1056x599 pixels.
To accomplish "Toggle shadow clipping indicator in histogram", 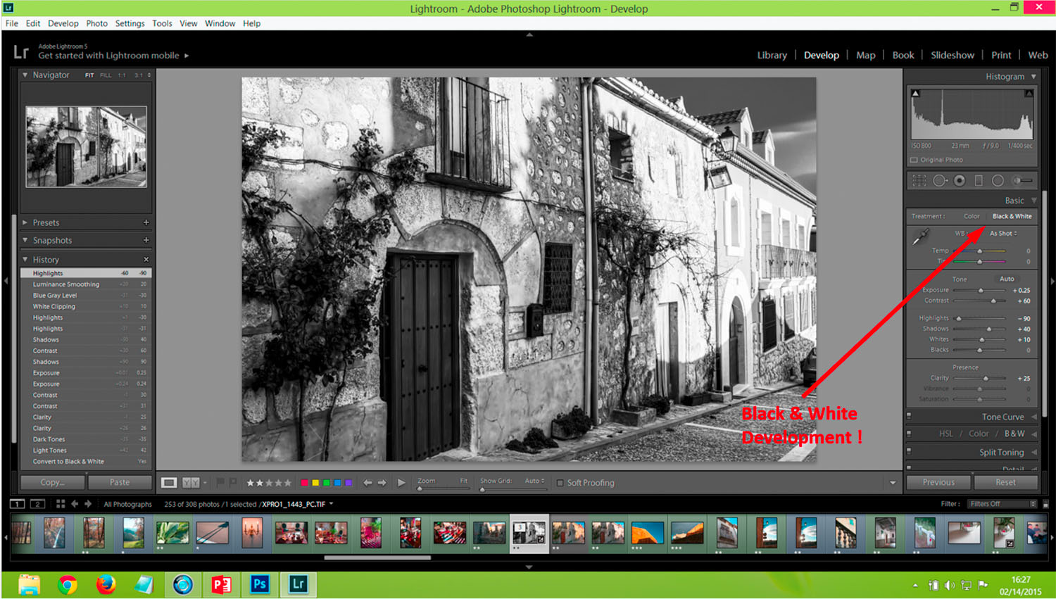I will click(915, 93).
